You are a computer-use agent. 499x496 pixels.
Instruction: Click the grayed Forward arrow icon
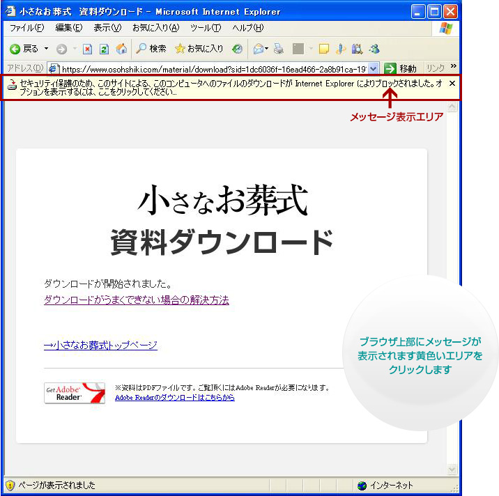pyautogui.click(x=61, y=49)
